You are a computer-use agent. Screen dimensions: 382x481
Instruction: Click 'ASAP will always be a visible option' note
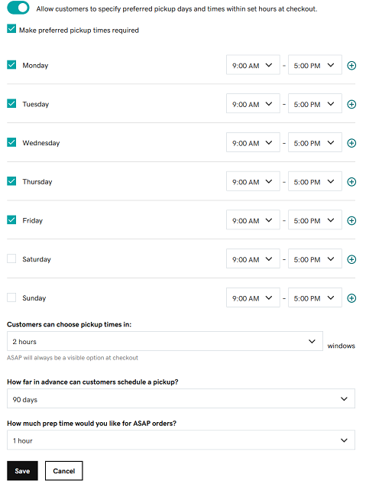(73, 358)
